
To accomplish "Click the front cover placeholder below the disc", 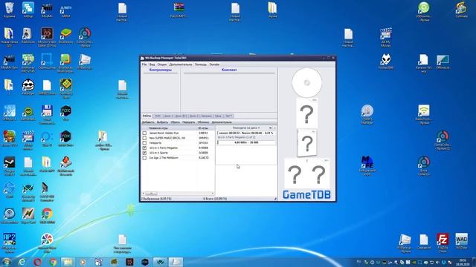I will tap(306, 113).
